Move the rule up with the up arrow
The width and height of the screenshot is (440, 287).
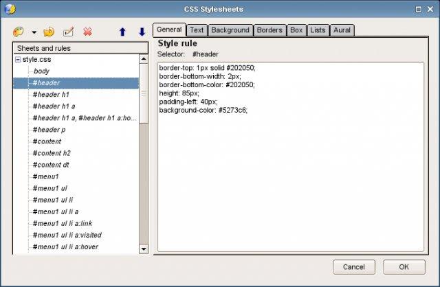[122, 32]
